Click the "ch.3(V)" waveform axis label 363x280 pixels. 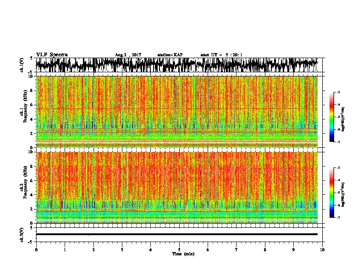pos(22,235)
